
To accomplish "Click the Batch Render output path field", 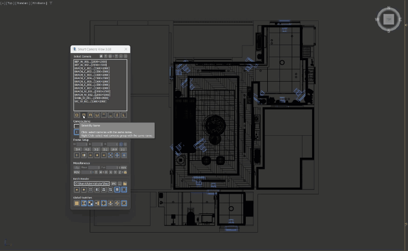I will pyautogui.click(x=92, y=183).
